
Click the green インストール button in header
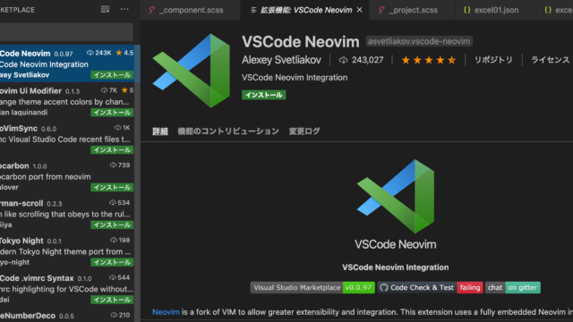264,95
